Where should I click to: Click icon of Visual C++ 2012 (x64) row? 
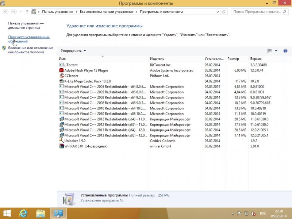(61, 119)
